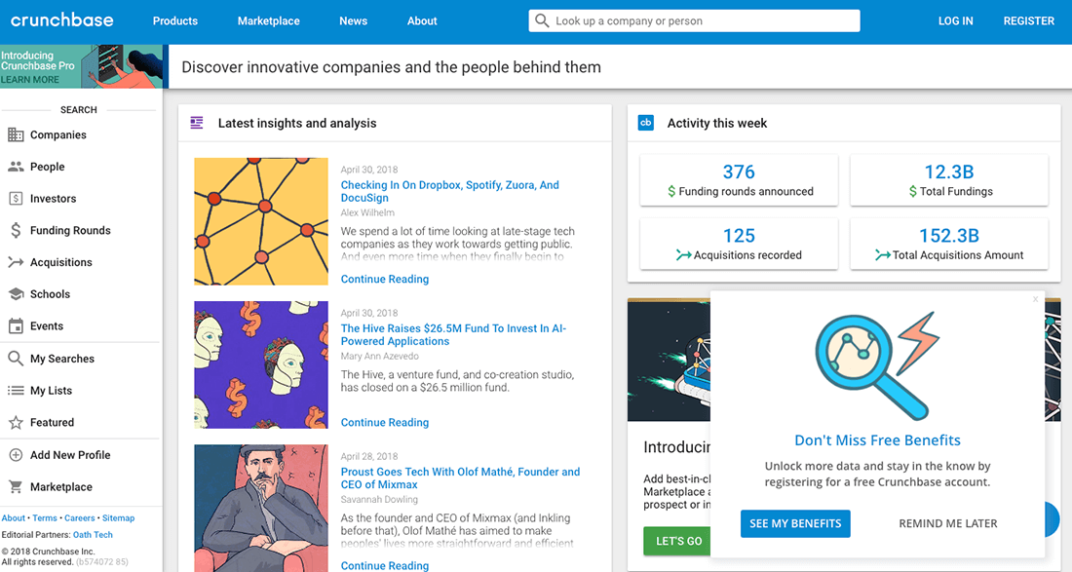Click the Crunchbase logo
The width and height of the screenshot is (1072, 572).
point(62,20)
